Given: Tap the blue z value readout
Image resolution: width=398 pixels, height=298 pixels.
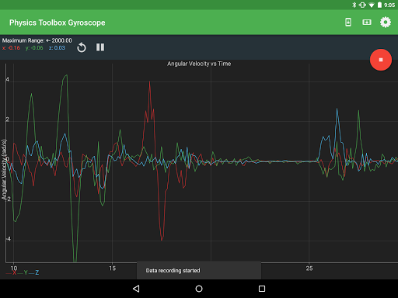Looking at the screenshot, I should 57,48.
